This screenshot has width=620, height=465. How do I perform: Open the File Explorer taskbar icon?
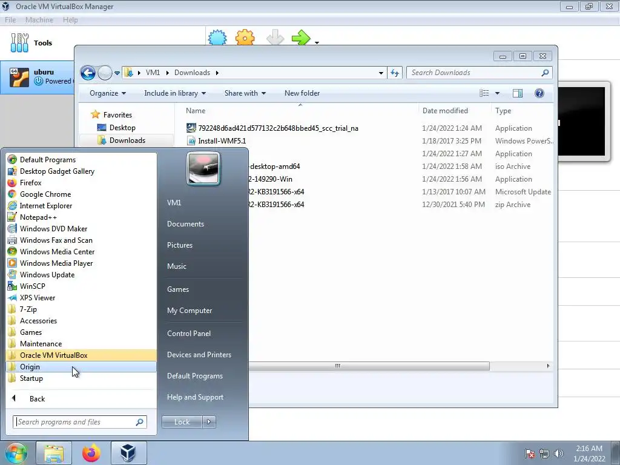pyautogui.click(x=54, y=453)
